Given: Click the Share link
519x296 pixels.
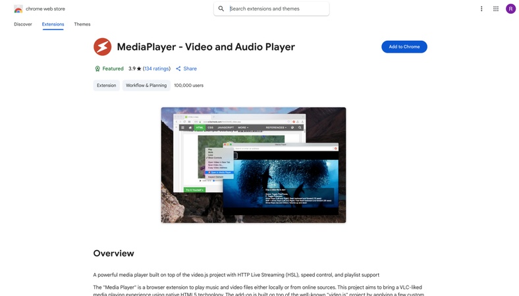Looking at the screenshot, I should coord(190,69).
